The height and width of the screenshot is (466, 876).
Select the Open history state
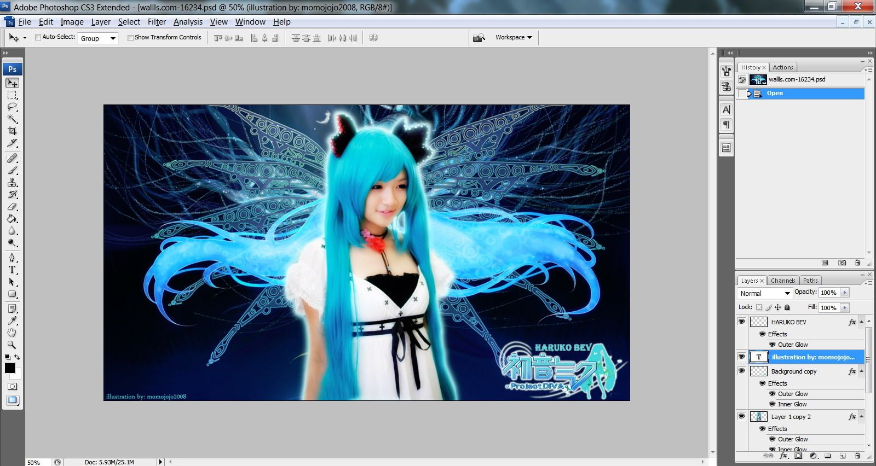point(800,94)
